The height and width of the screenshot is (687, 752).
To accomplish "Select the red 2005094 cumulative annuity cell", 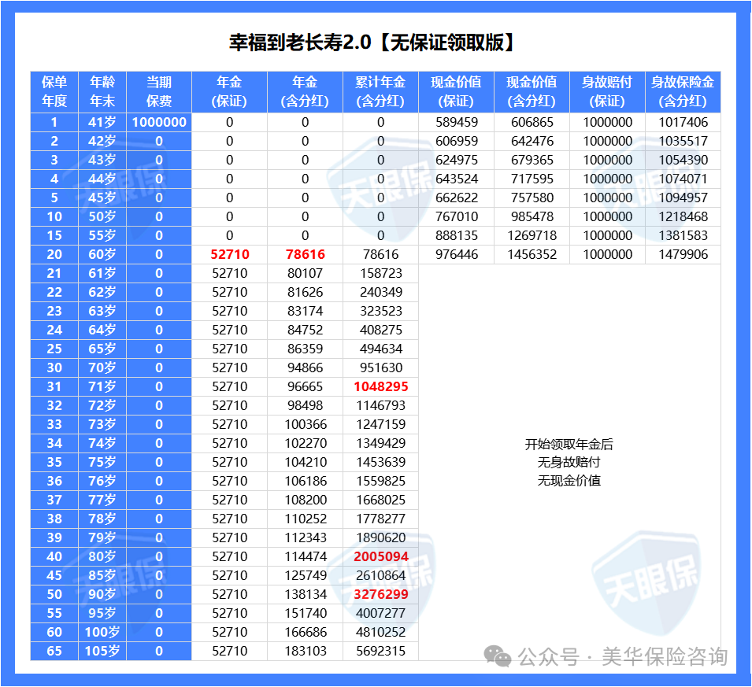I will (x=380, y=556).
